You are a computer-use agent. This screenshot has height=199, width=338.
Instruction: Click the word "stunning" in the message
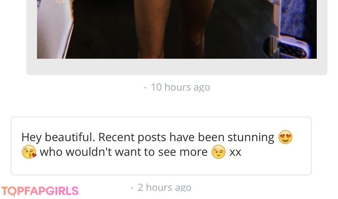tap(251, 137)
